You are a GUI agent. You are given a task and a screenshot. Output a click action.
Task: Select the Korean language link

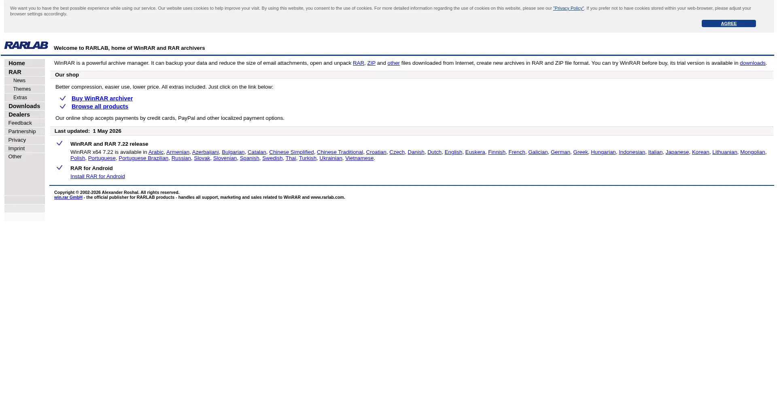(701, 152)
